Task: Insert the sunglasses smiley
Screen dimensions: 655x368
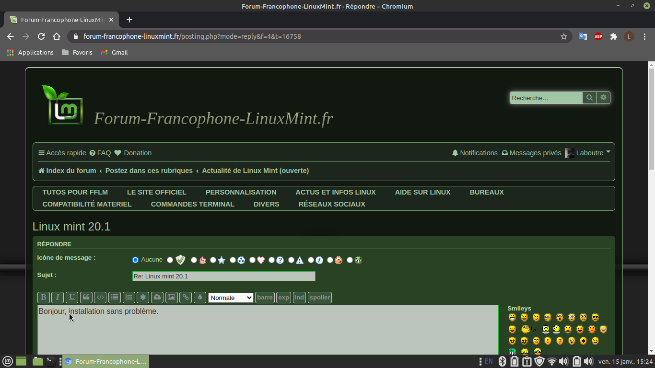Action: click(596, 318)
